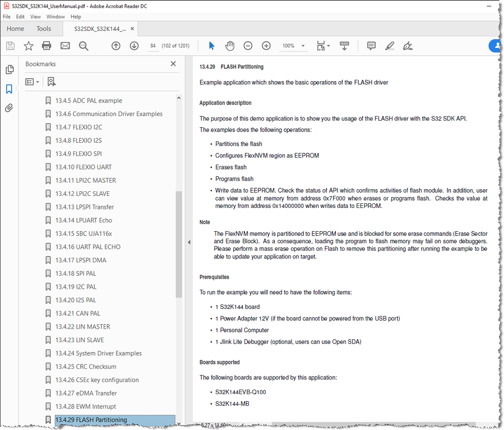Open the Edit menu
Screen dimensions: 504x430
pyautogui.click(x=20, y=17)
